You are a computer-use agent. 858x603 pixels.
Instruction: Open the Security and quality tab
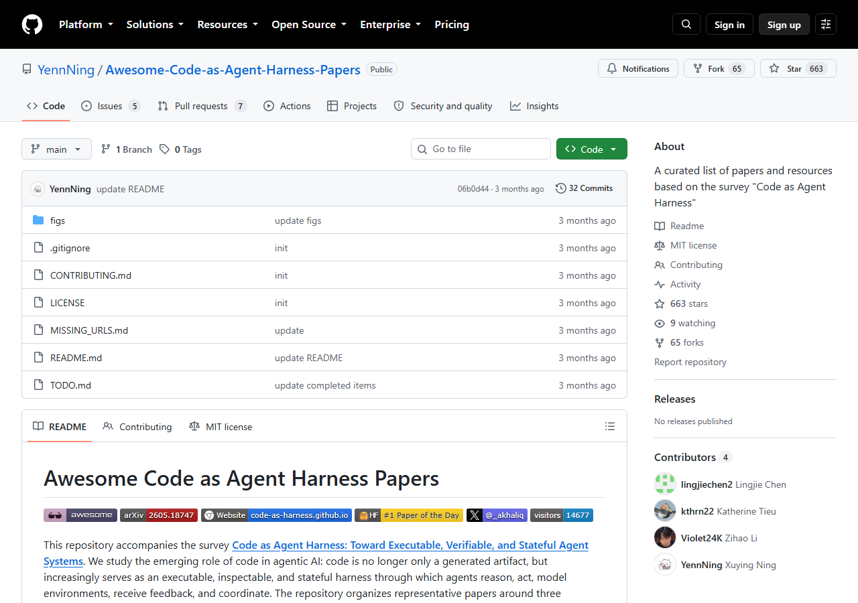pyautogui.click(x=443, y=106)
